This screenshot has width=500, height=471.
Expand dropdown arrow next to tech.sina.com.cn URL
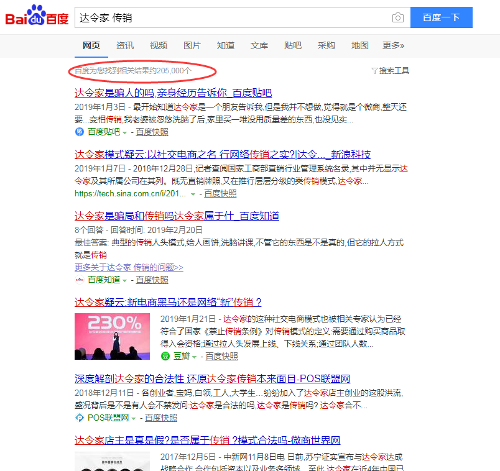193,194
